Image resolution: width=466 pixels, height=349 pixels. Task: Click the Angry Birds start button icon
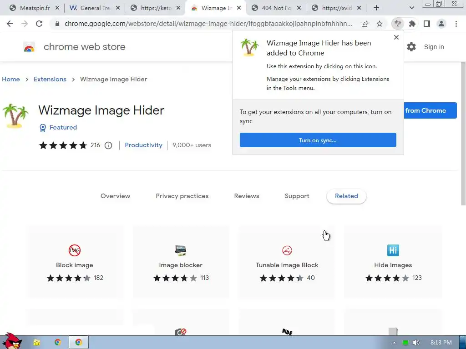pyautogui.click(x=12, y=341)
